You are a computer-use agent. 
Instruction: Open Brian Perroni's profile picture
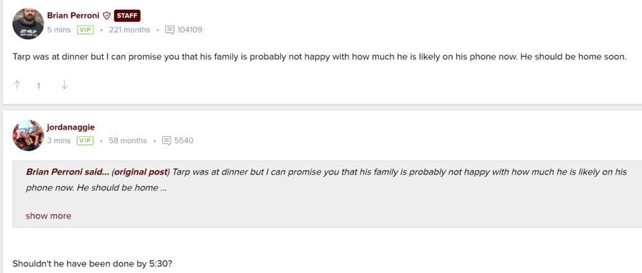(28, 24)
